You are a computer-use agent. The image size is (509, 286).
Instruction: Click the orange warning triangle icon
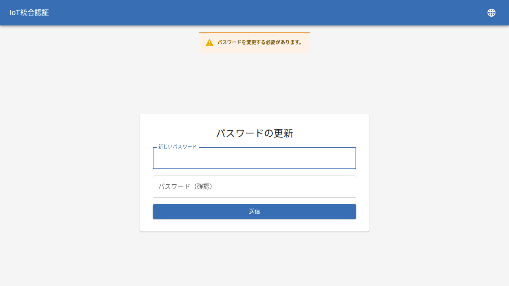210,43
